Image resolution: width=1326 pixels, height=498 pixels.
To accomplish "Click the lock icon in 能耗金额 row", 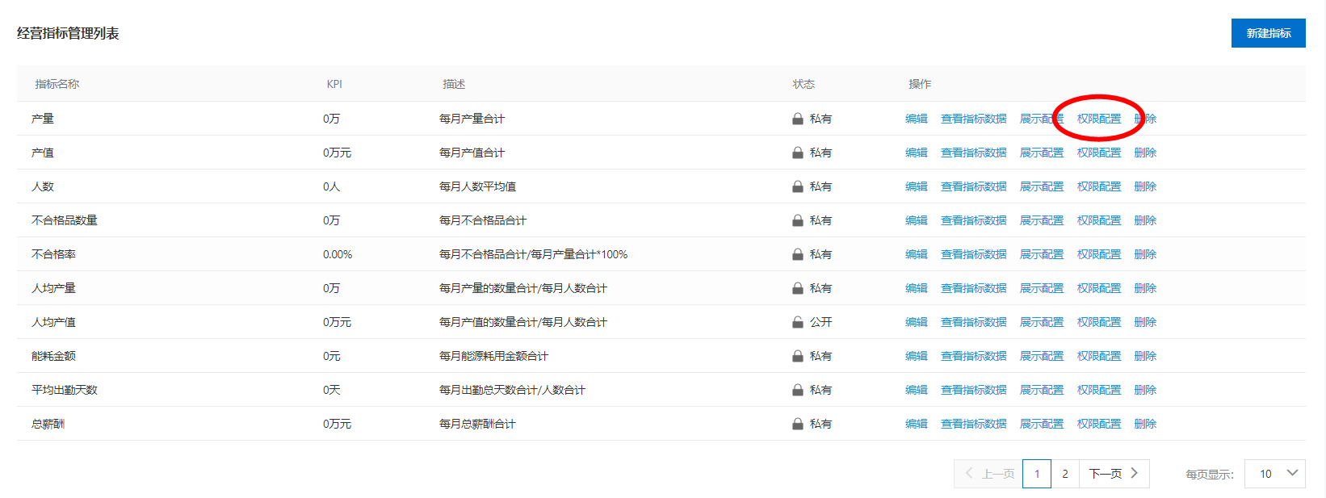I will click(x=797, y=356).
